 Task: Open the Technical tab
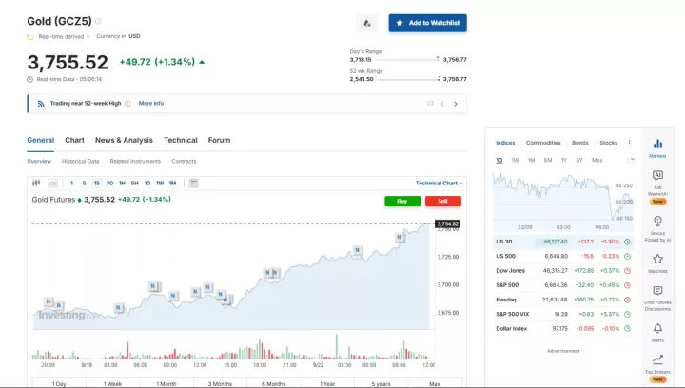point(181,140)
